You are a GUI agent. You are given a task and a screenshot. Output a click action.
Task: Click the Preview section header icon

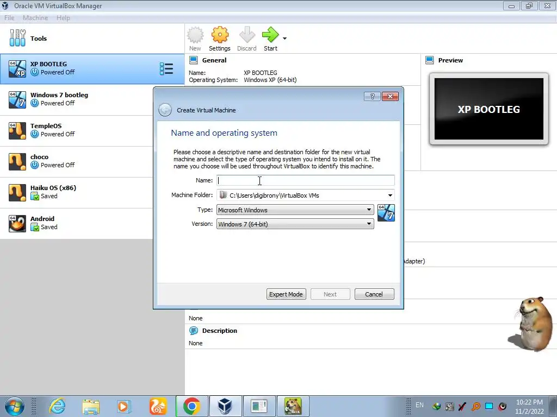(430, 60)
